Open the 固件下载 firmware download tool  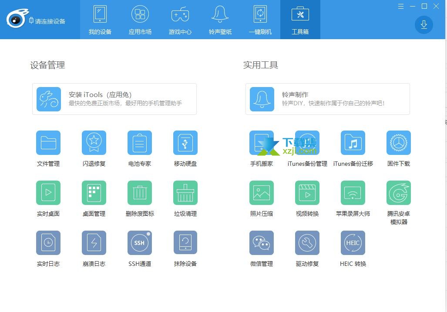(x=399, y=143)
